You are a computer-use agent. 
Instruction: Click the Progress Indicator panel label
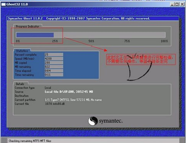click(27, 27)
